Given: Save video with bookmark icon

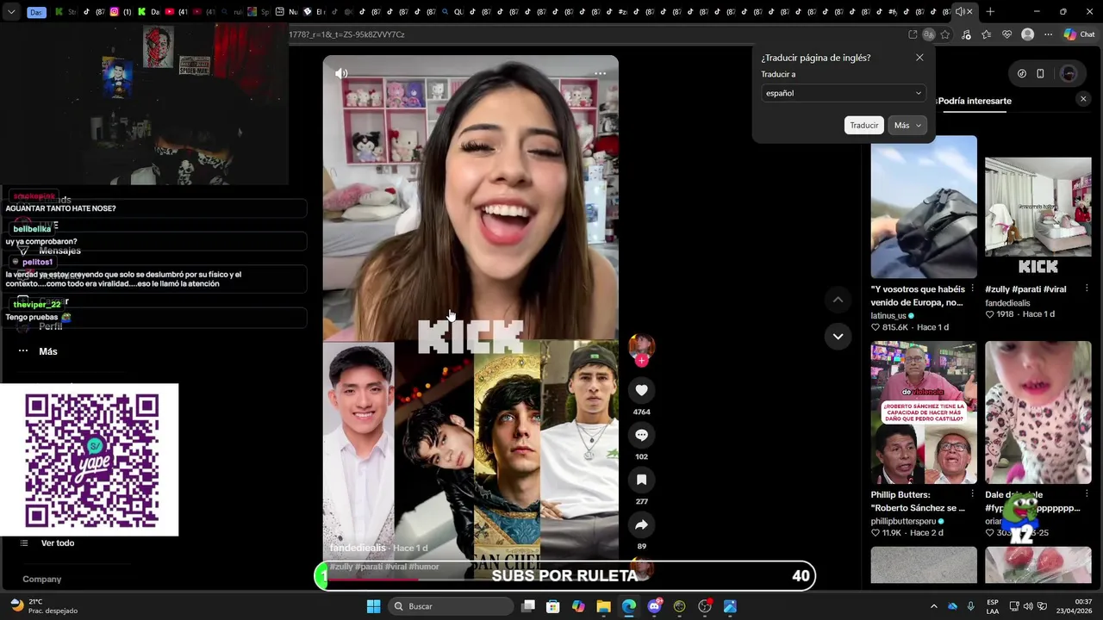Looking at the screenshot, I should coord(641,480).
